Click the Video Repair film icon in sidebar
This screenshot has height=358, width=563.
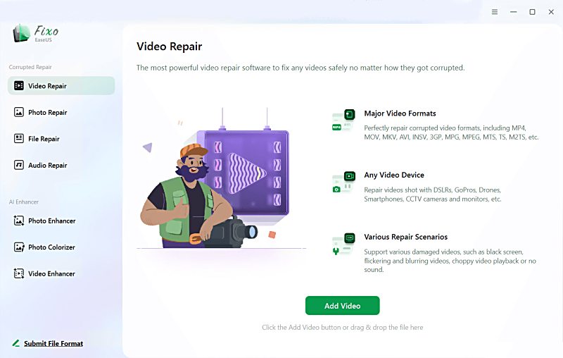pos(19,85)
